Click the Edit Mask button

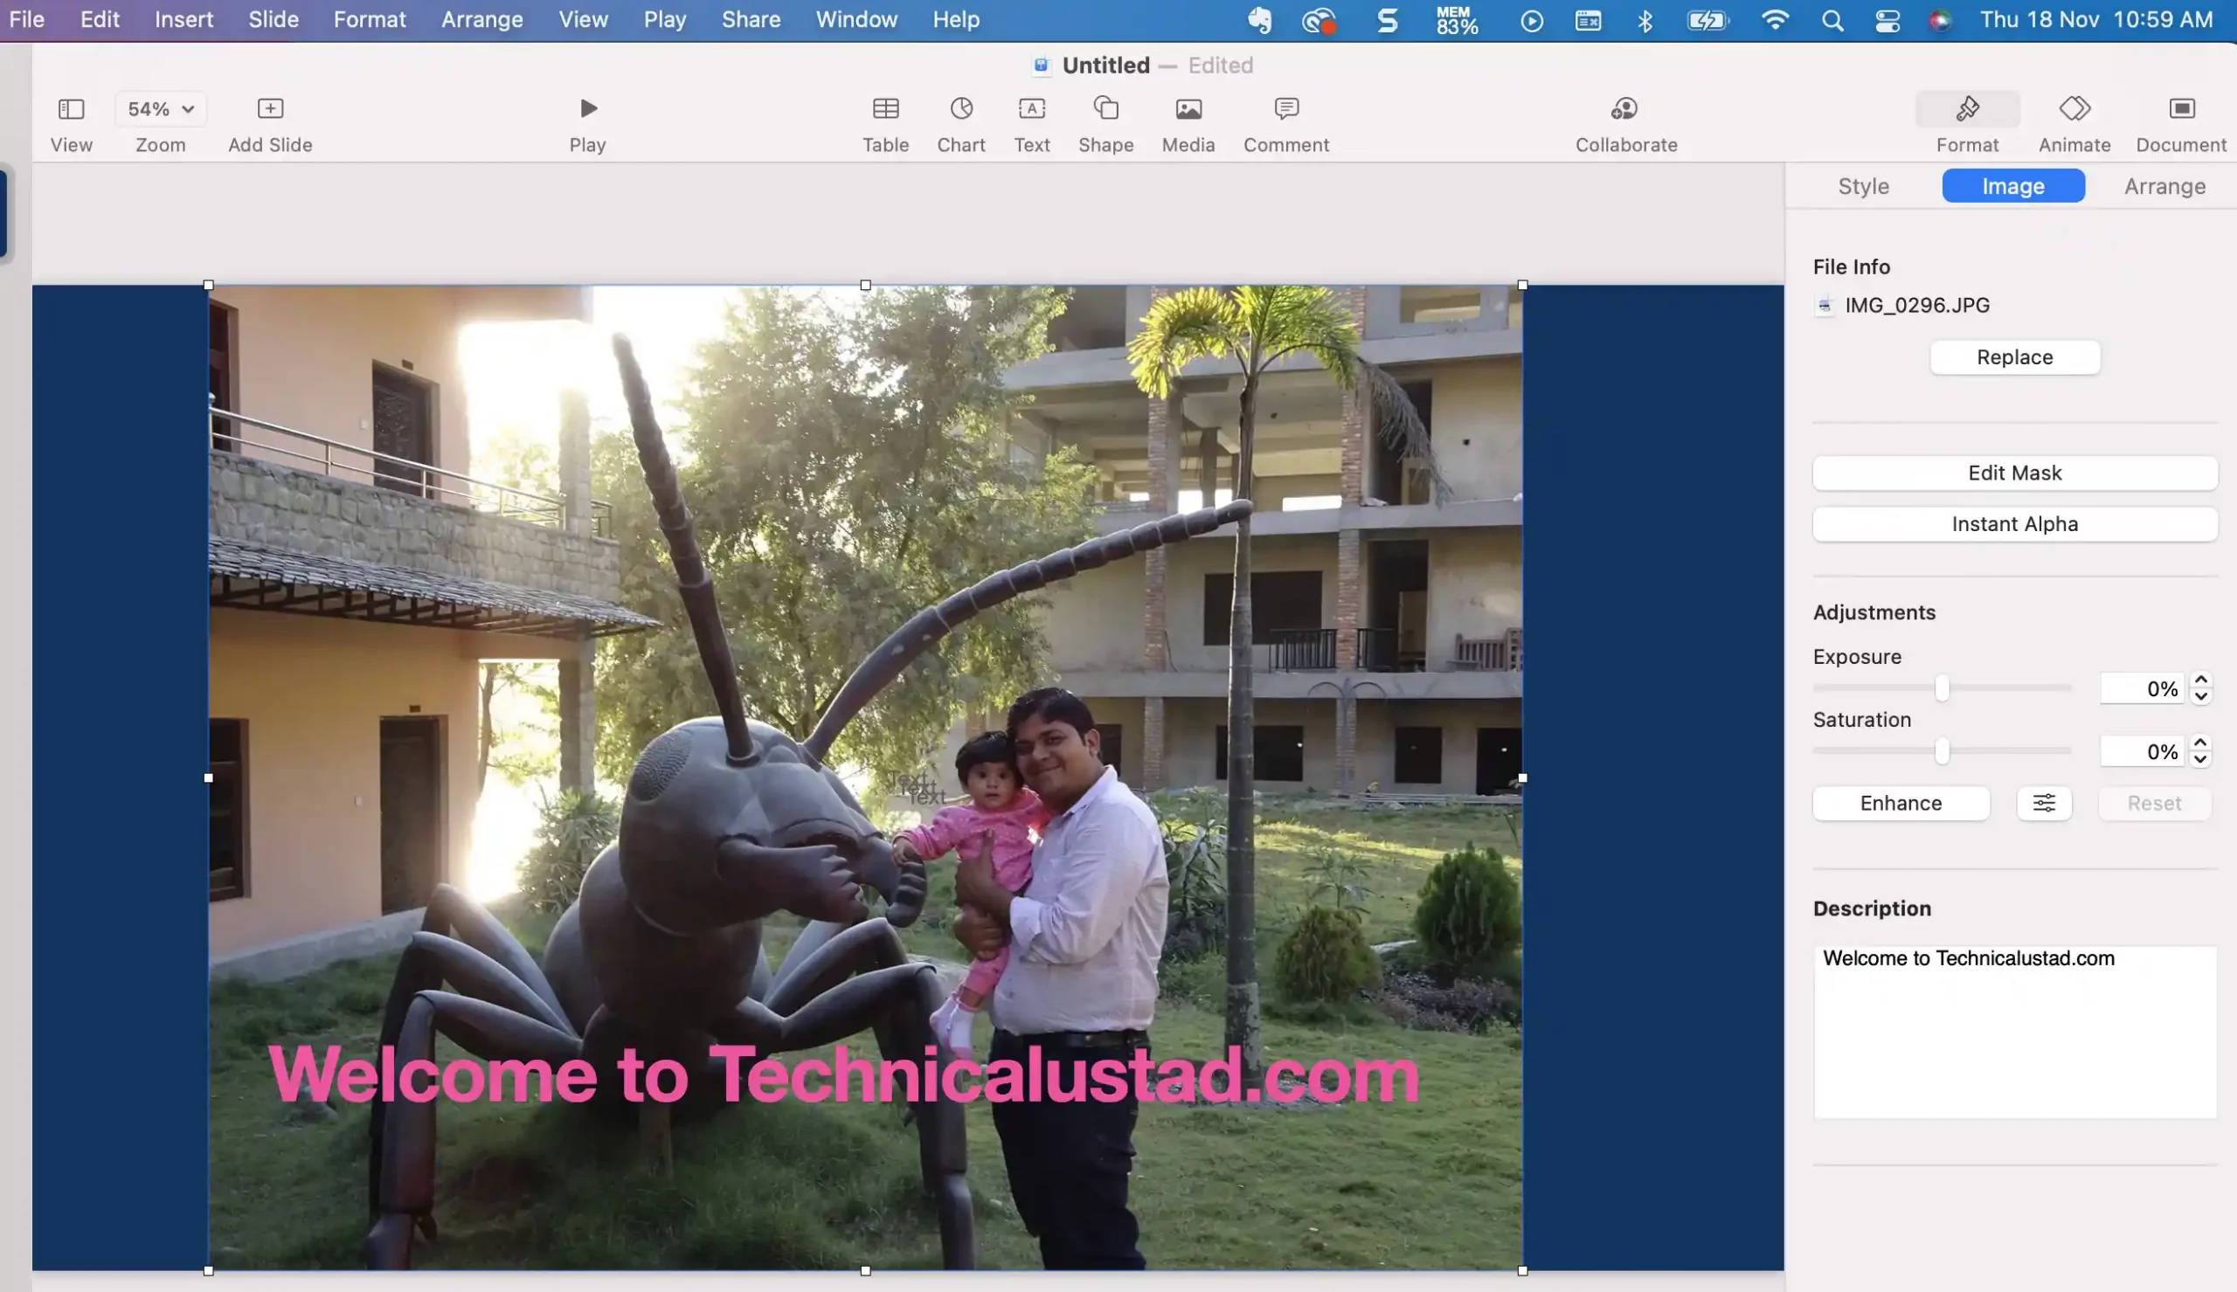point(2014,473)
